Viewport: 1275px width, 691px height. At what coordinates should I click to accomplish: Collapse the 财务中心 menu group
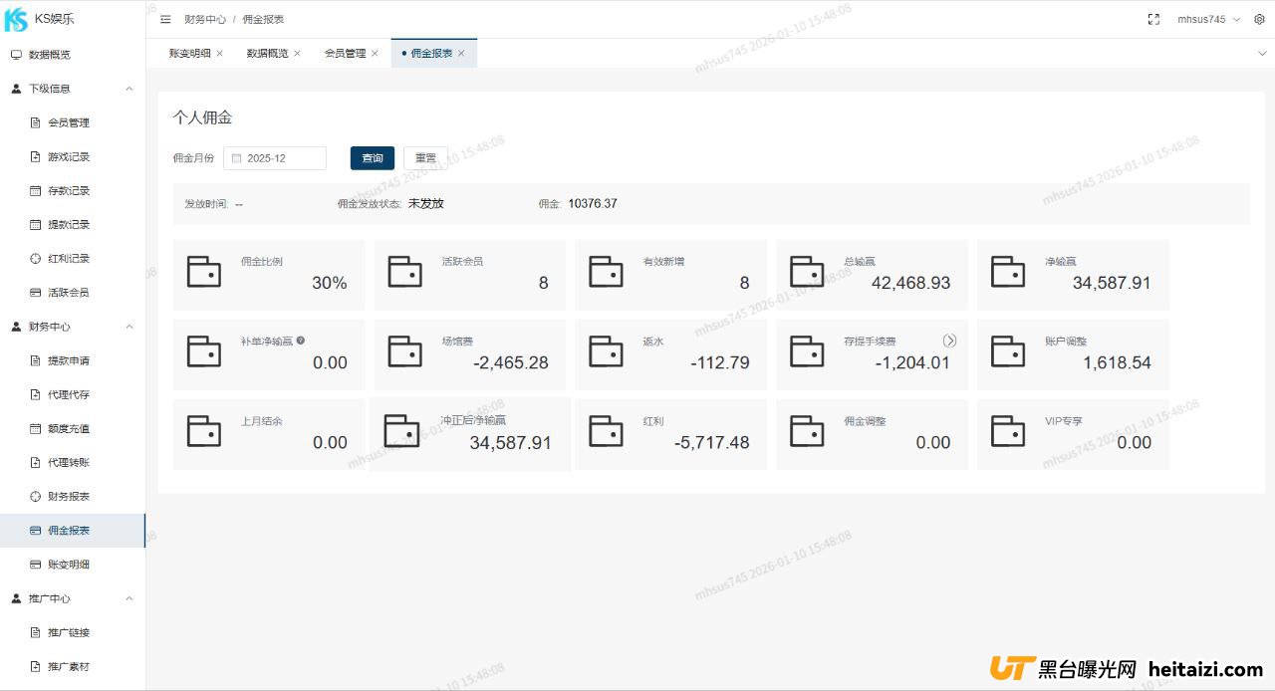[x=73, y=327]
